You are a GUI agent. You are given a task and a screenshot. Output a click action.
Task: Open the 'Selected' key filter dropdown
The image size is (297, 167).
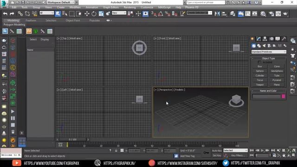point(235,150)
